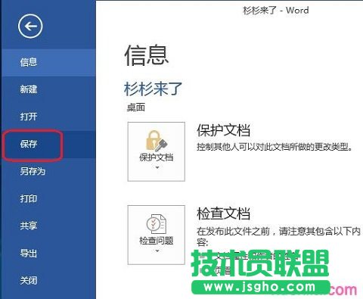The height and width of the screenshot is (299, 363).
Task: Expand the 保护文档 dropdown arrow
Action: click(157, 167)
